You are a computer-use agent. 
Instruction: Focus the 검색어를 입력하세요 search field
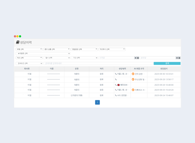[98, 63]
